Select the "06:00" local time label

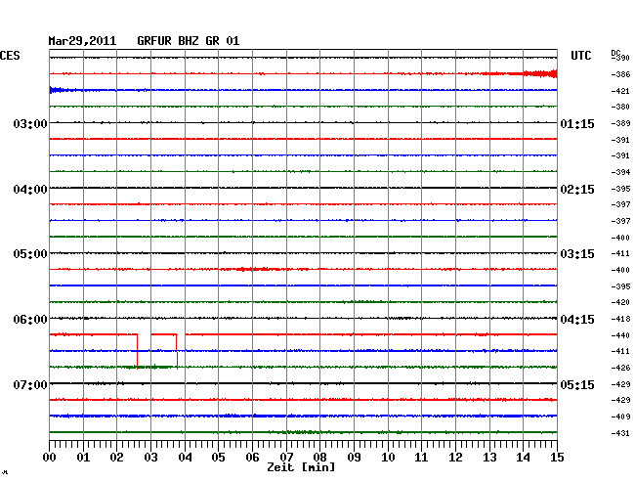[x=30, y=320]
